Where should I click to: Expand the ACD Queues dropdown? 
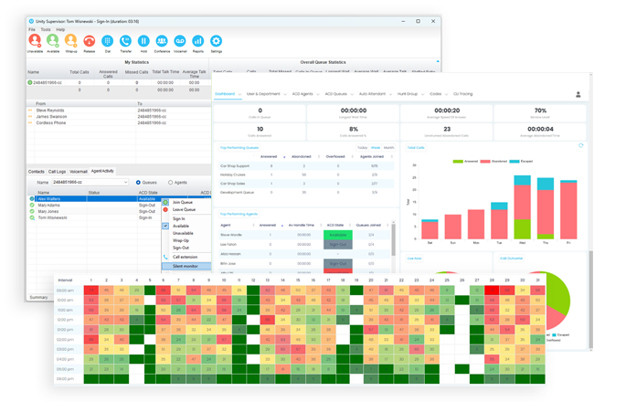pyautogui.click(x=352, y=95)
